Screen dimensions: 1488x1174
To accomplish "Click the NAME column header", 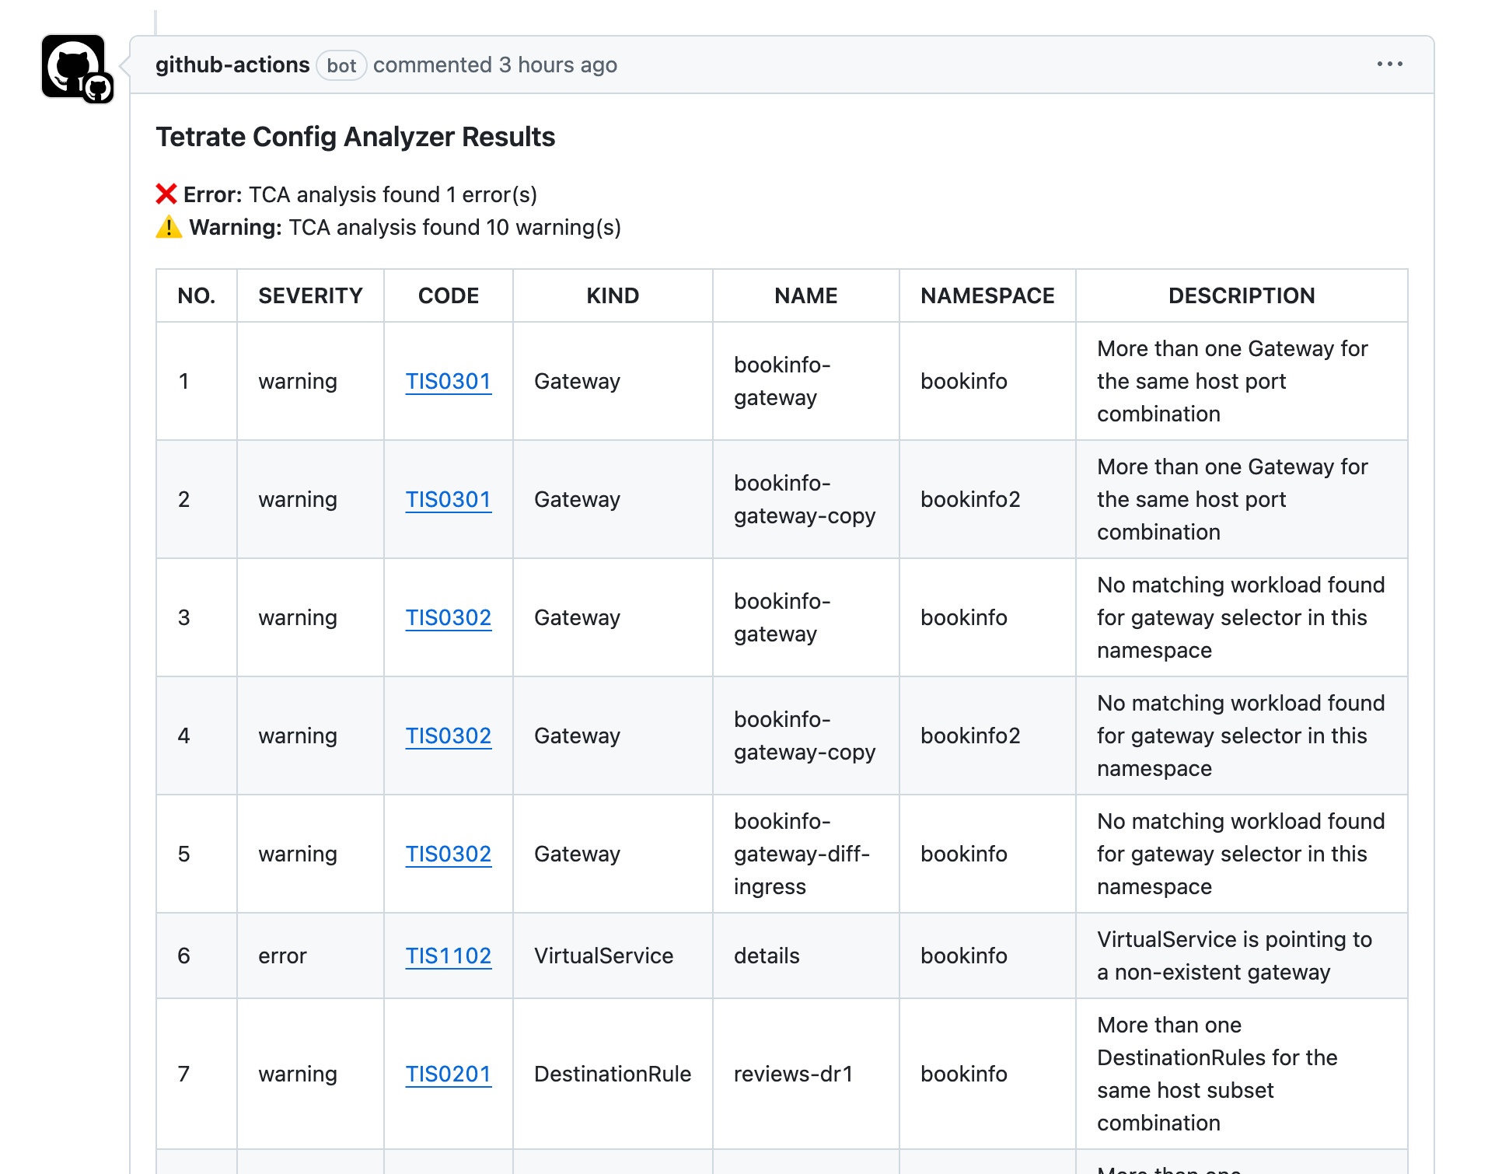I will pos(806,295).
